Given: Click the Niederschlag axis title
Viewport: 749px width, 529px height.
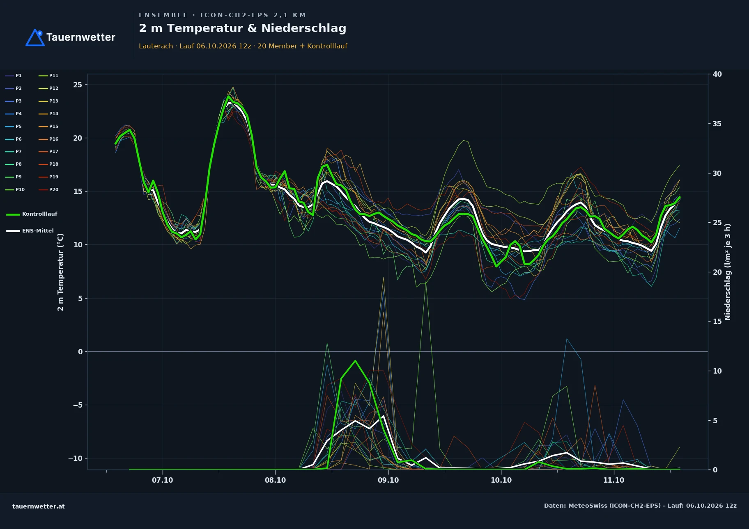Looking at the screenshot, I should click(728, 272).
